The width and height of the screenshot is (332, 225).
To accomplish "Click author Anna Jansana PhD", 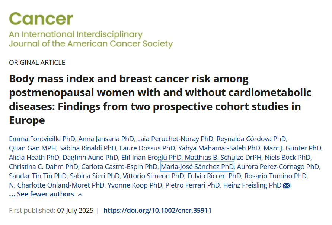I will click(x=106, y=139).
